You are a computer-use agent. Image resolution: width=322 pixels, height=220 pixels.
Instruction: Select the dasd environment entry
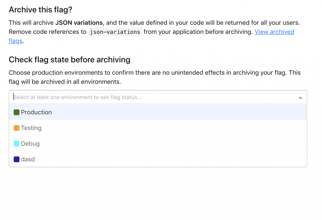click(28, 159)
